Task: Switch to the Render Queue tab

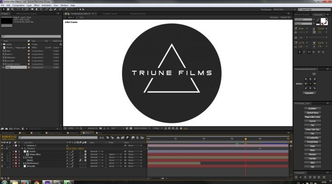Action: pos(8,133)
